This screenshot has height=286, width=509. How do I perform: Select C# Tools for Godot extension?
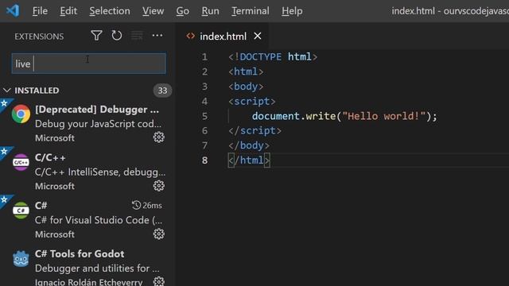click(x=87, y=265)
